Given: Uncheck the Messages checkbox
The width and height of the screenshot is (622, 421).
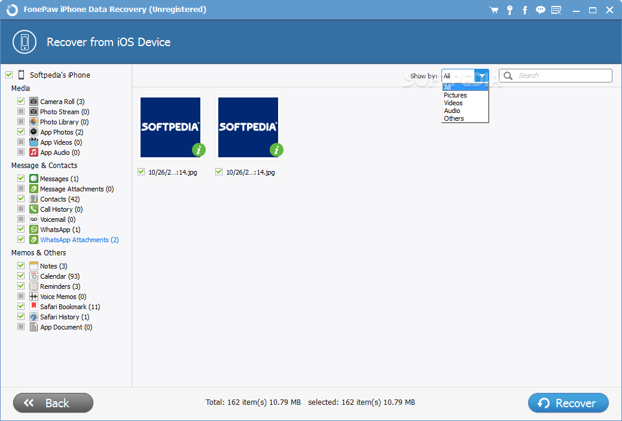Looking at the screenshot, I should [21, 179].
